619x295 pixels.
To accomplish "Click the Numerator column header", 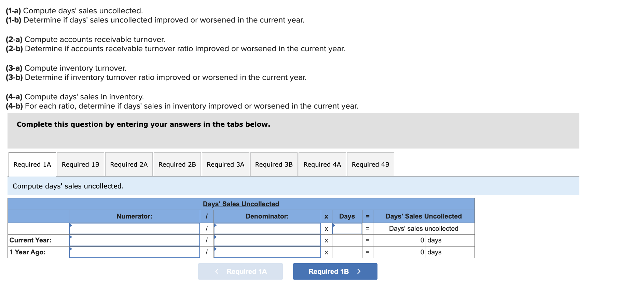I will coord(135,216).
